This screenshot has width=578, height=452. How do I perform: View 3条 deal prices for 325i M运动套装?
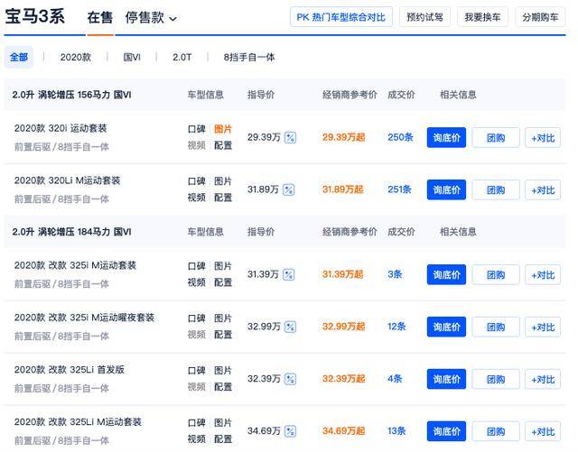point(395,274)
